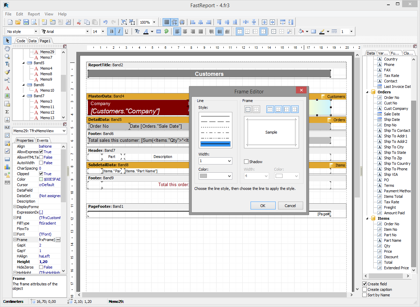Tick the Sort by Name checkbox
The image size is (420, 307).
click(x=365, y=295)
